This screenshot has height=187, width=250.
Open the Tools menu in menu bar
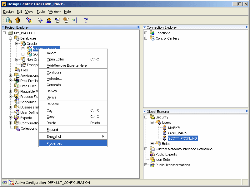coord(41,12)
